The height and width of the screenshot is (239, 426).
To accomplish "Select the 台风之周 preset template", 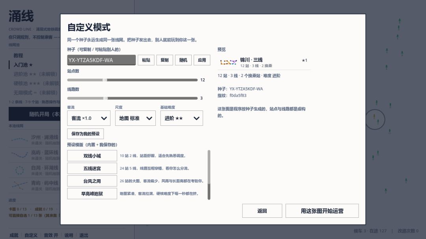I will pos(92,181).
